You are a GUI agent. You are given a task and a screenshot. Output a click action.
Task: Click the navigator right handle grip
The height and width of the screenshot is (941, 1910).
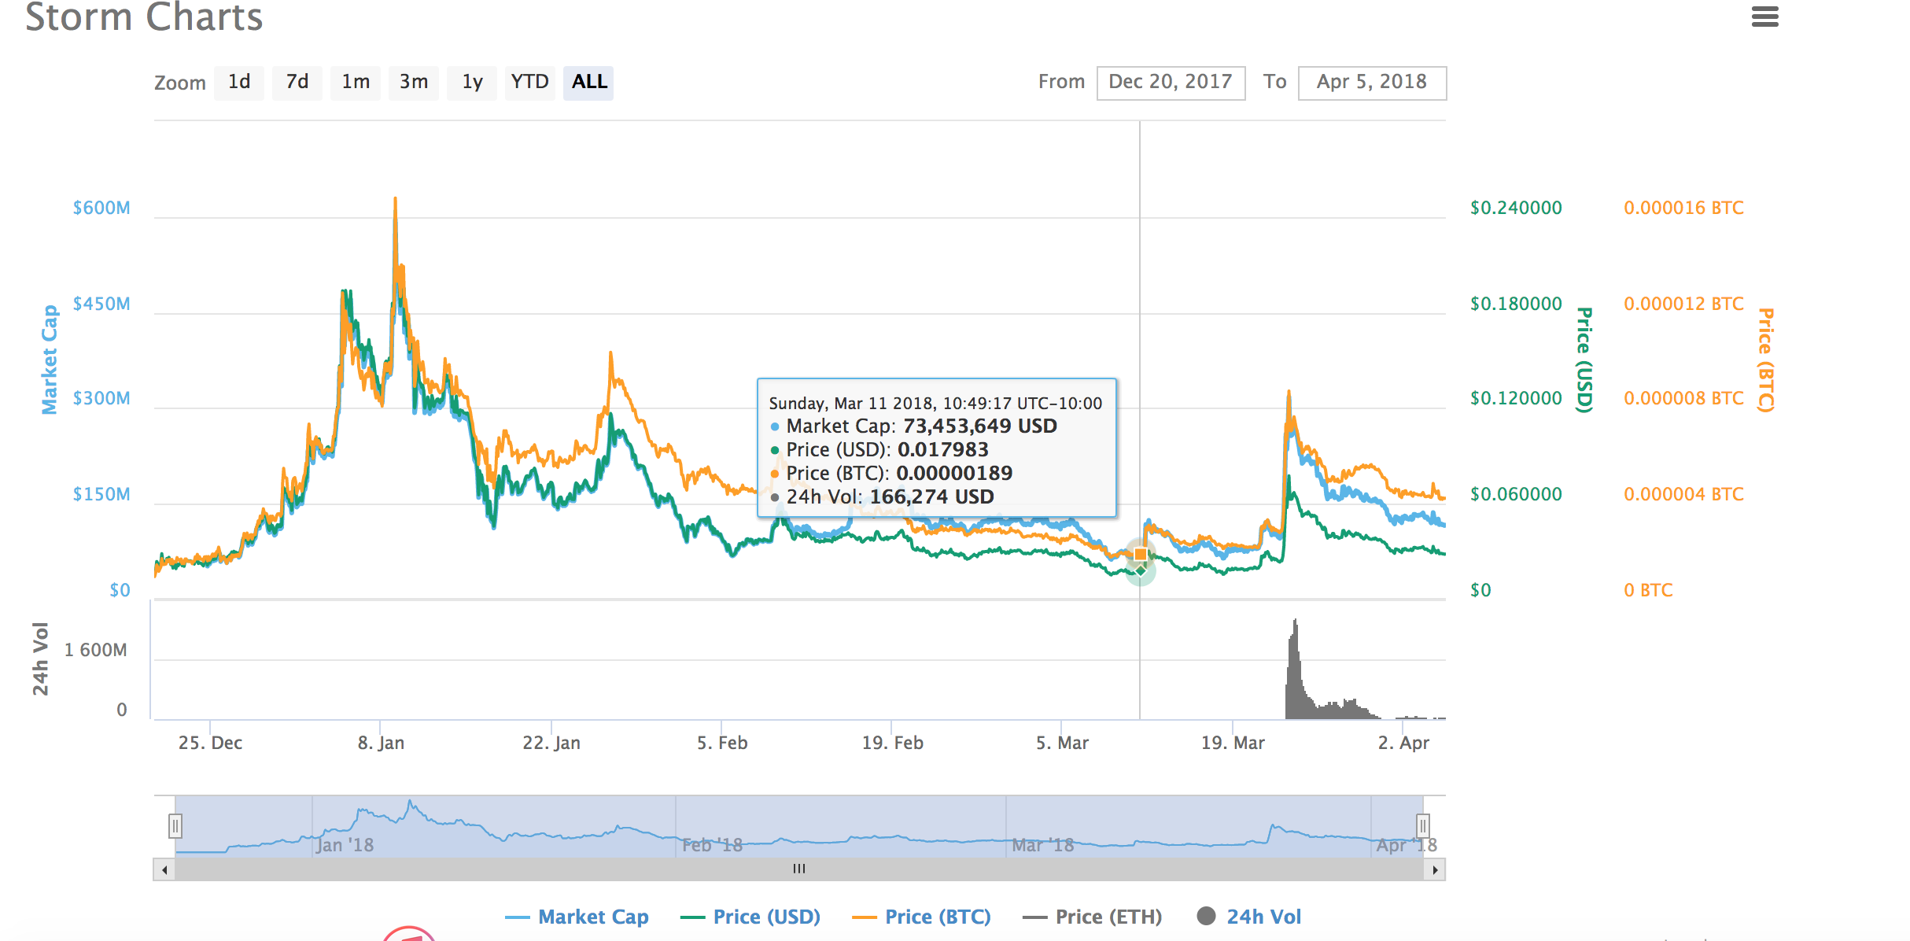1422,826
